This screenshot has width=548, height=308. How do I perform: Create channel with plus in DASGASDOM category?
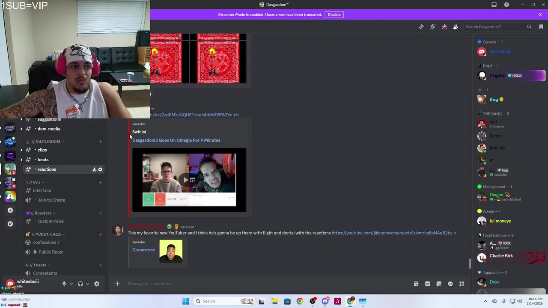(x=100, y=142)
